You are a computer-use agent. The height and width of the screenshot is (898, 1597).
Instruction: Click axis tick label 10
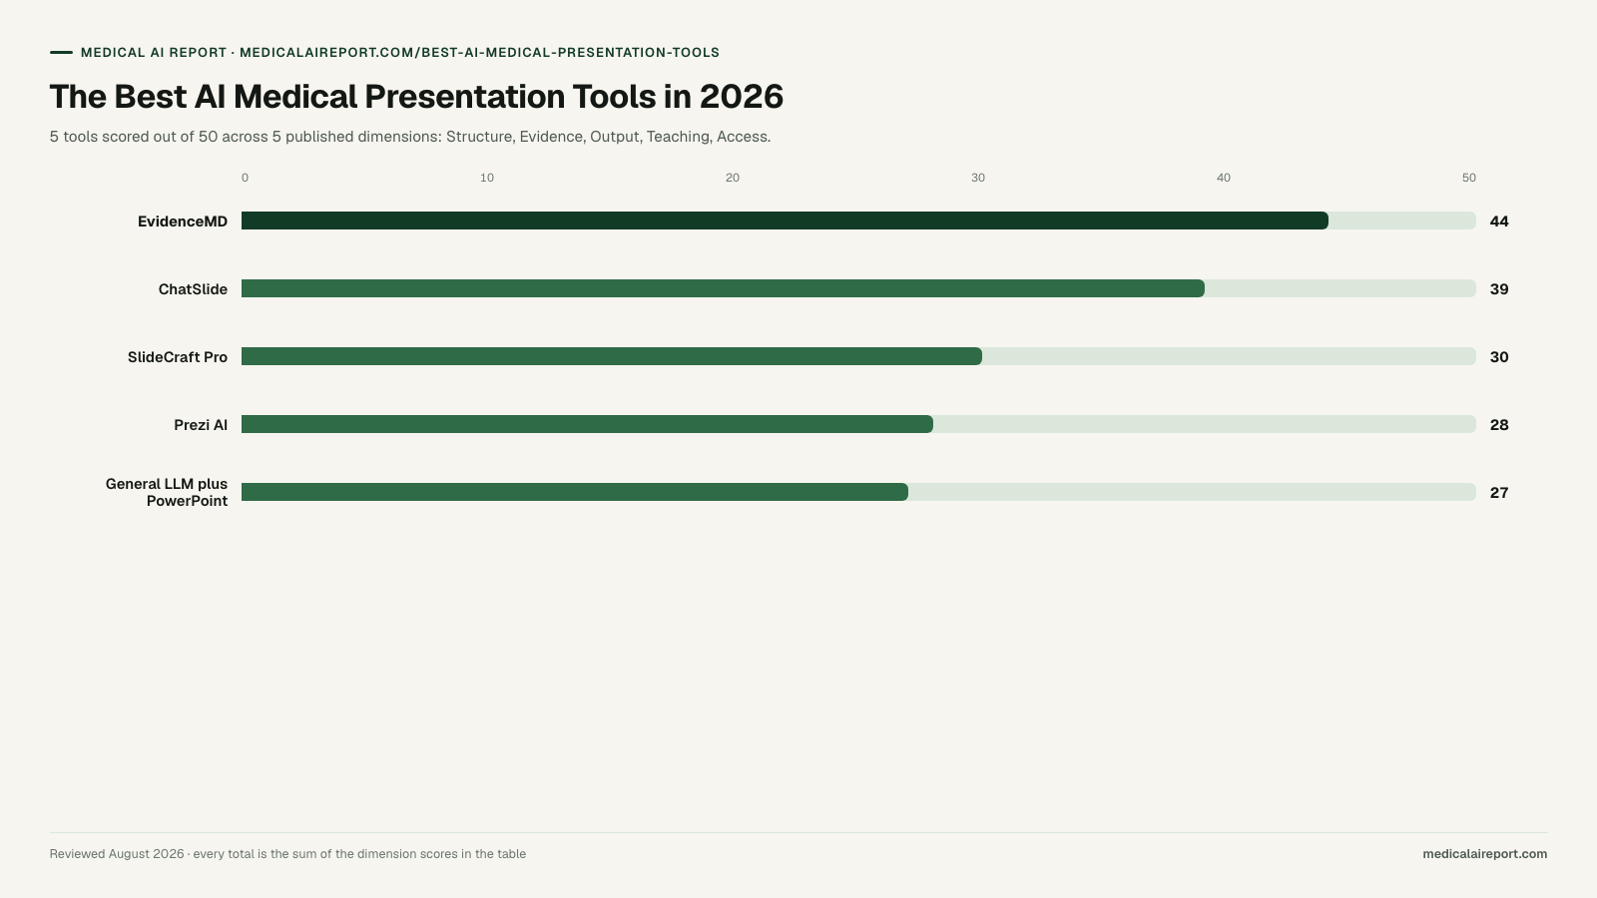pos(487,178)
